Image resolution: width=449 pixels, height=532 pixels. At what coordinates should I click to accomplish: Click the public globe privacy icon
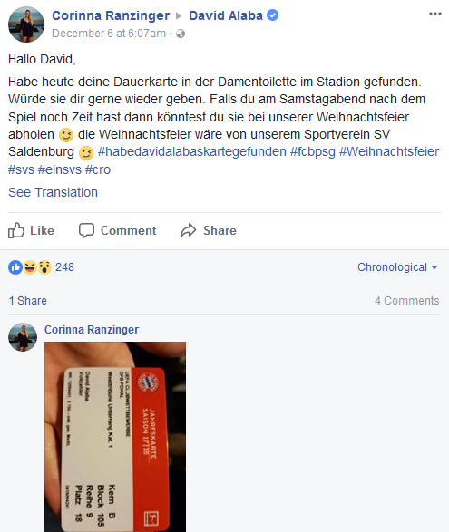(x=181, y=34)
